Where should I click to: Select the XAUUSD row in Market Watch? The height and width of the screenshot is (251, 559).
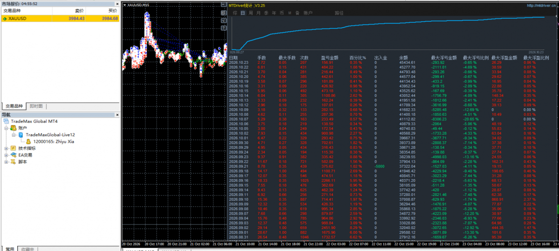[x=60, y=19]
